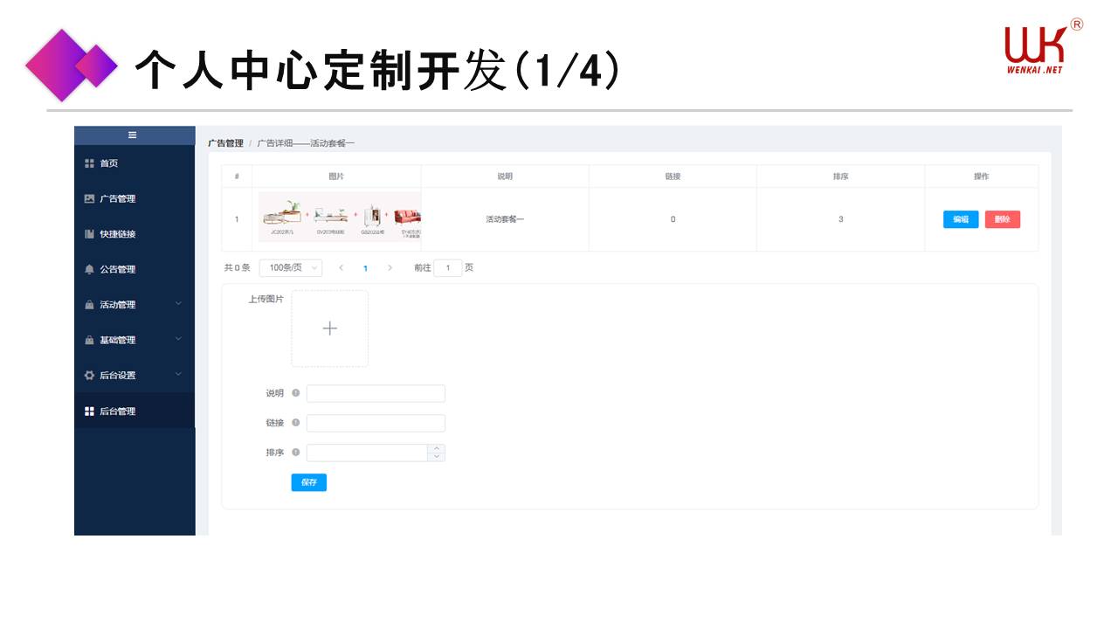Open 广告管理 via its picture icon
This screenshot has width=1118, height=629.
point(89,198)
